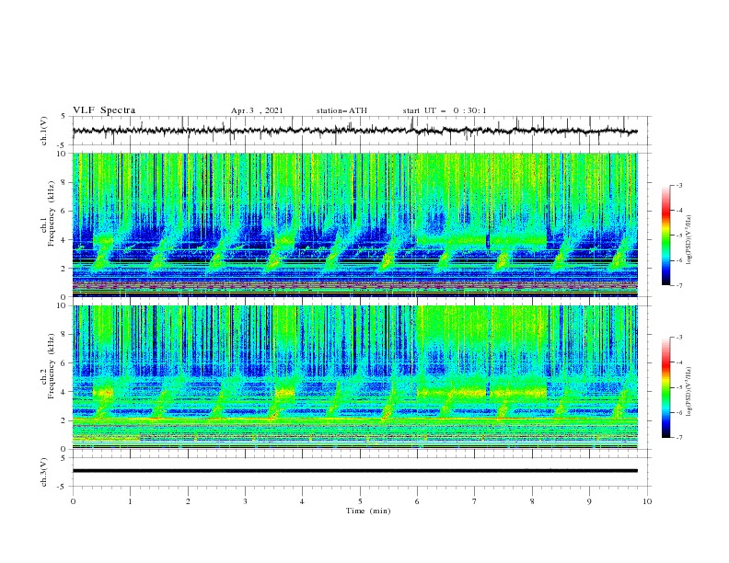
Task: Click the "6" kHz tick on ch.2 frequency axis
Action: 64,362
